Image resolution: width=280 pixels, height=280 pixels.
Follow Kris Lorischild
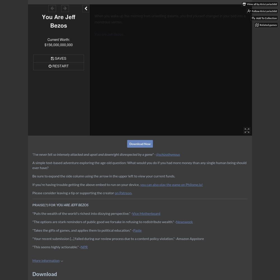pos(262,11)
